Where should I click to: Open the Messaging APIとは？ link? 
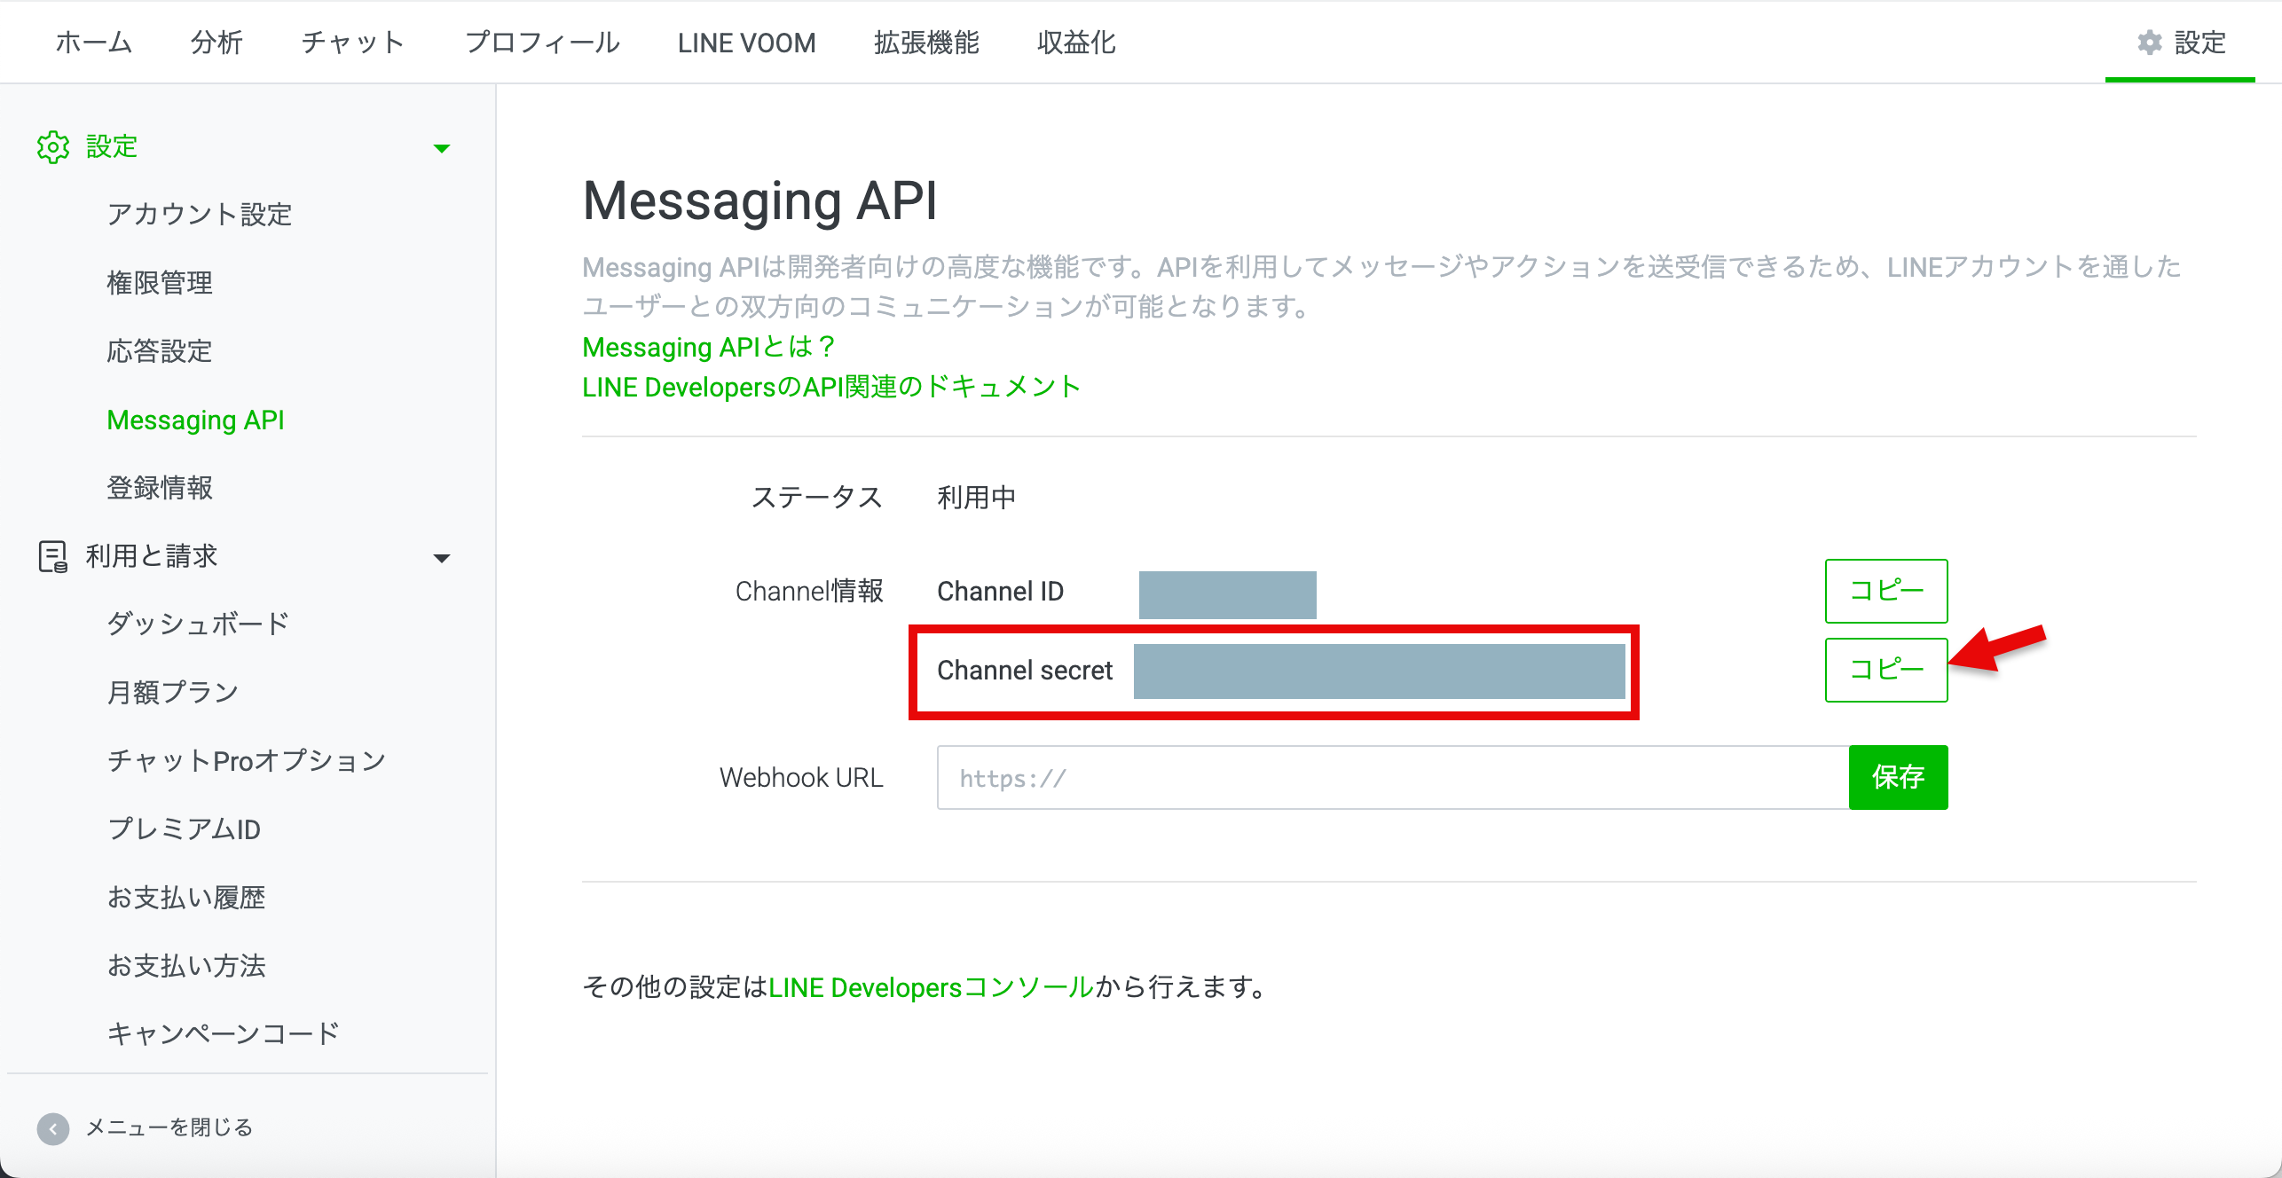(x=708, y=347)
